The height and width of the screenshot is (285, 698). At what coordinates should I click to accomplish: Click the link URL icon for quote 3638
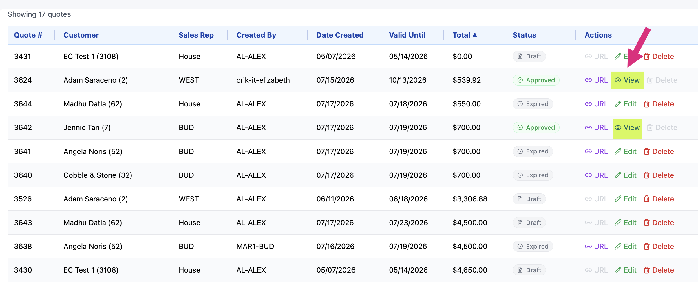pyautogui.click(x=596, y=246)
